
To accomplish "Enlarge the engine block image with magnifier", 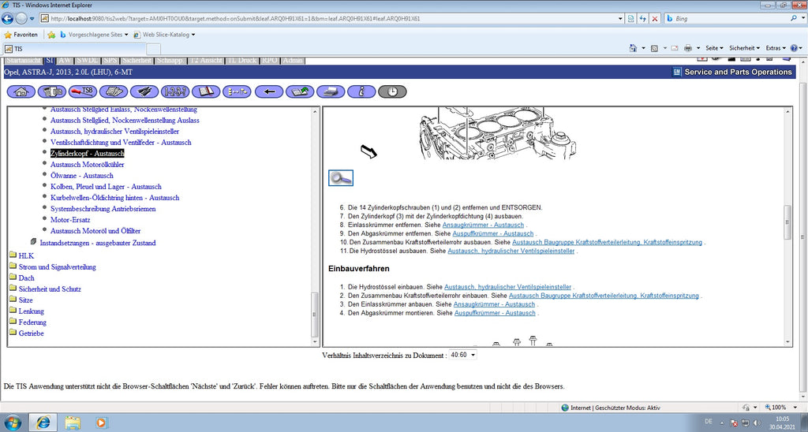I will [341, 177].
